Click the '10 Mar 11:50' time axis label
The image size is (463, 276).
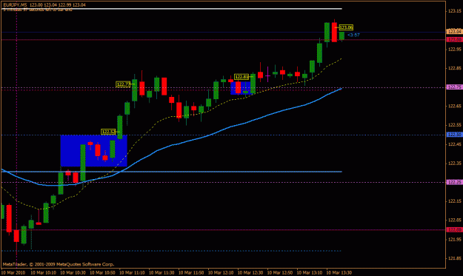pyautogui.click(x=190, y=273)
